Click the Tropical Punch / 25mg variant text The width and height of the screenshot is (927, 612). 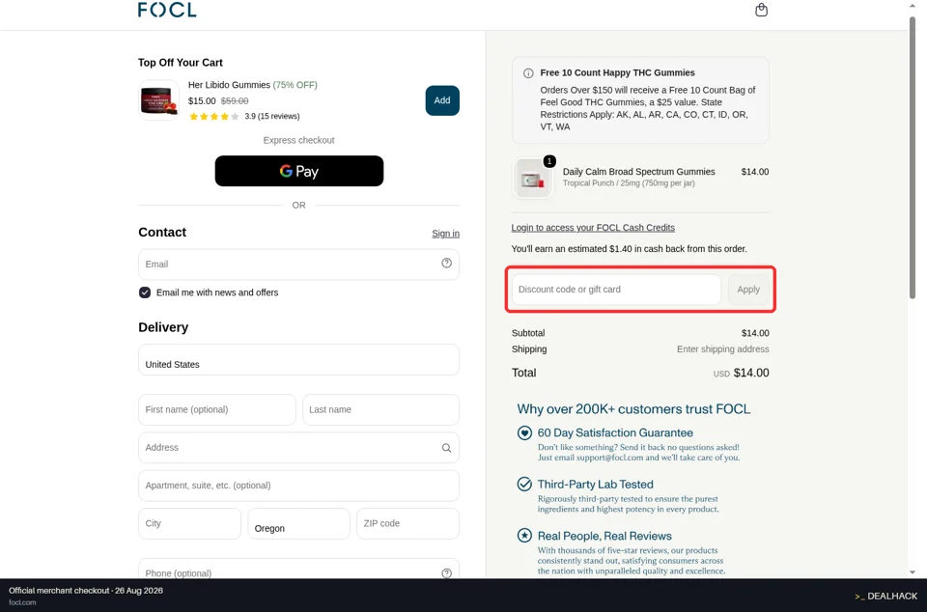(x=629, y=183)
